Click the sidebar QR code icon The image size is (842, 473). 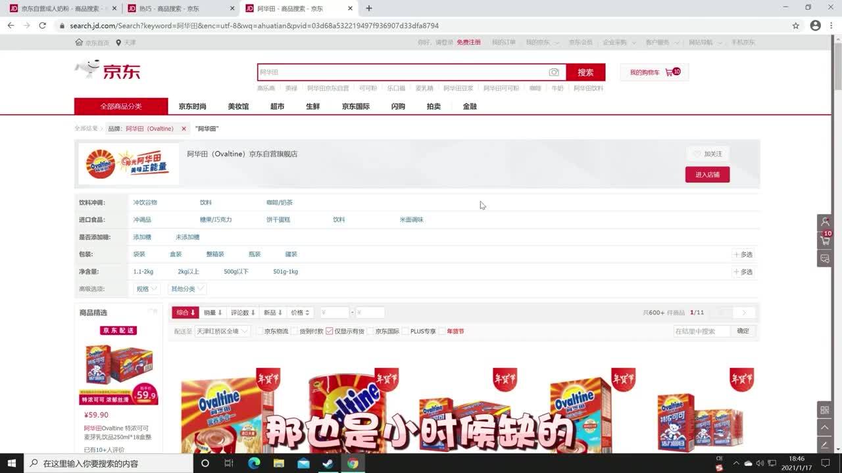point(825,410)
